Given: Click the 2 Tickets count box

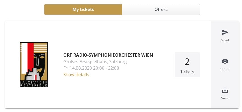Looking at the screenshot, I should coord(187,65).
